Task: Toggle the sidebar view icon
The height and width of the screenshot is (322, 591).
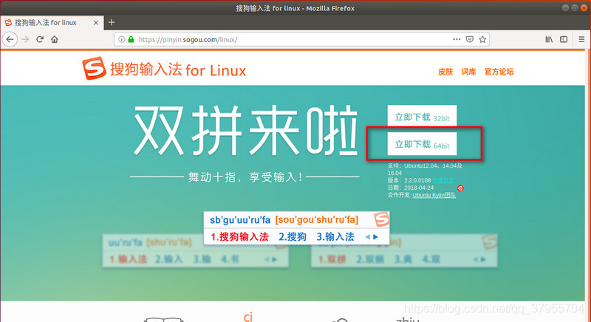Action: pos(564,39)
